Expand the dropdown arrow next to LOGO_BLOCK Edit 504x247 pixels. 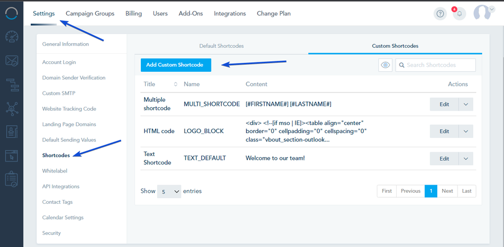[466, 131]
